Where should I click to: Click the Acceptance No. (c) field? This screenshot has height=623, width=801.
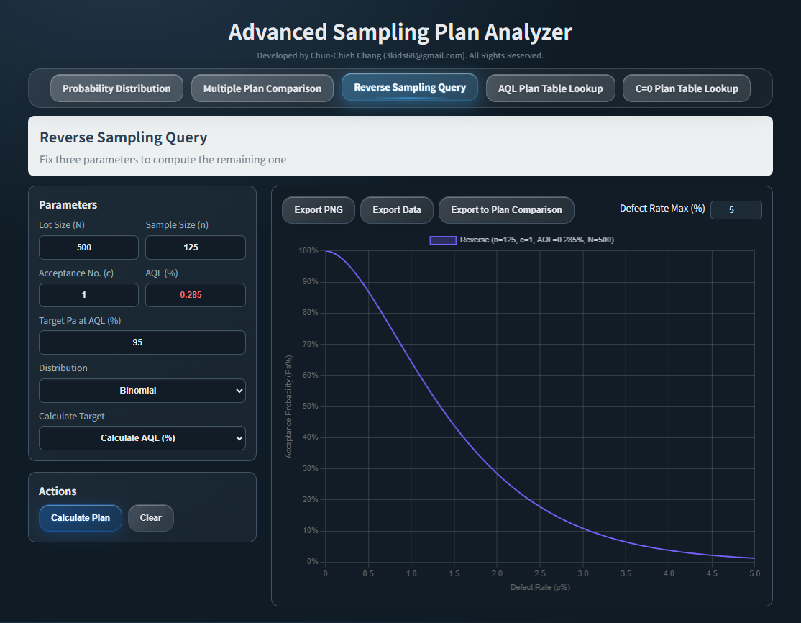88,295
